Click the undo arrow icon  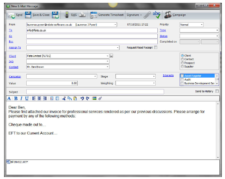point(82,99)
